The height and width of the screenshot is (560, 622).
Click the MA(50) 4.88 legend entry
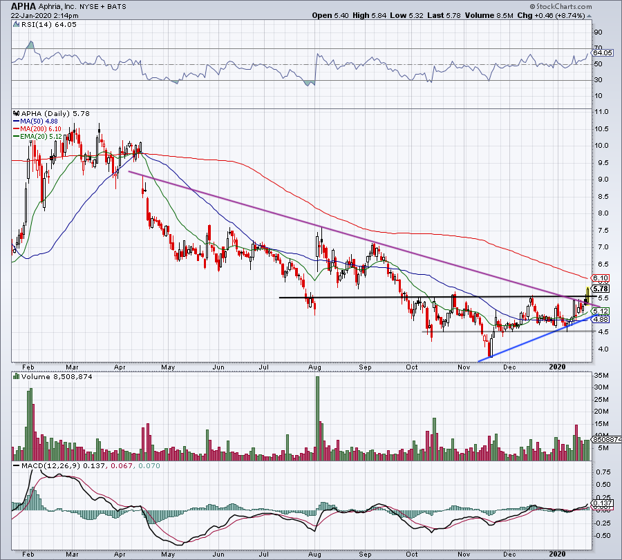pyautogui.click(x=39, y=122)
